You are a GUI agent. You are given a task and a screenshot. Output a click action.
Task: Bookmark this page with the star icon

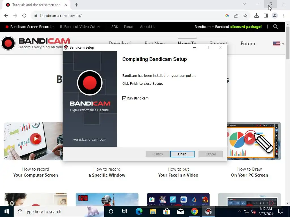(245, 16)
